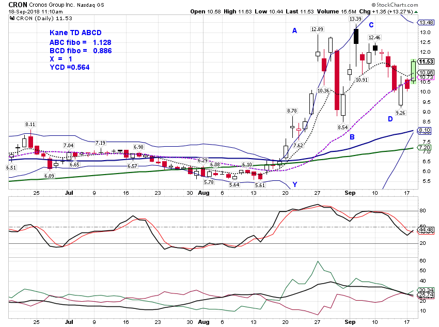Screen dimensions: 439x327
Task: Select the CRON ticker symbol in the chart title
Action: tap(18, 5)
